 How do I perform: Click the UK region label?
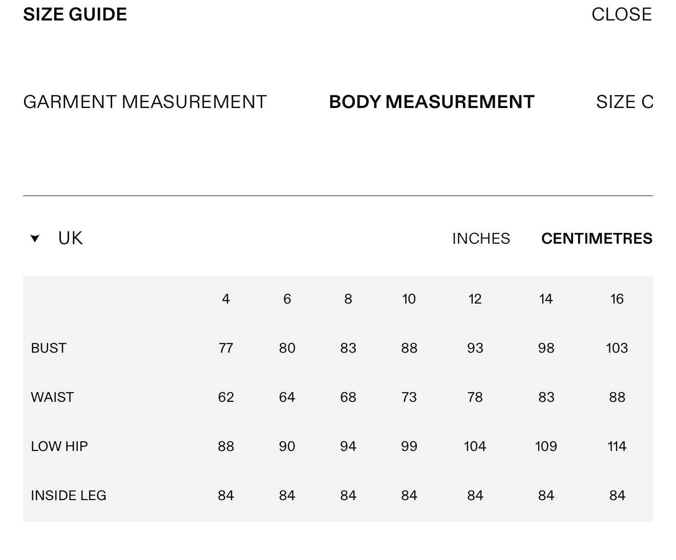pos(70,239)
